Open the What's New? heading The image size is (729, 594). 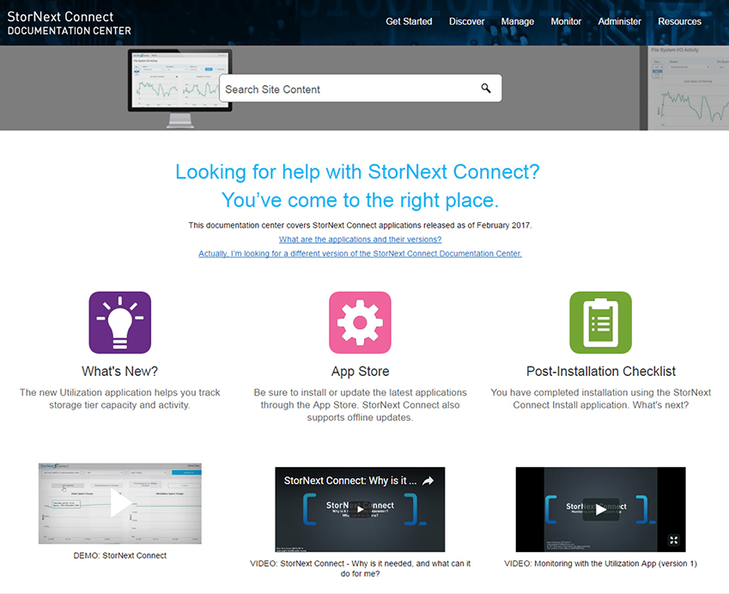click(120, 372)
